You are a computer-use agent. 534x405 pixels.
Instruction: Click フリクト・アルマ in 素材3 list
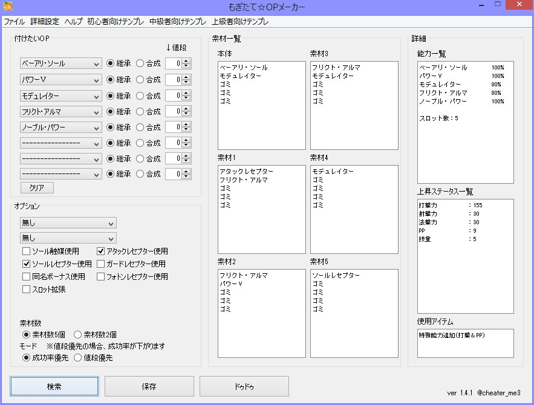(336, 67)
